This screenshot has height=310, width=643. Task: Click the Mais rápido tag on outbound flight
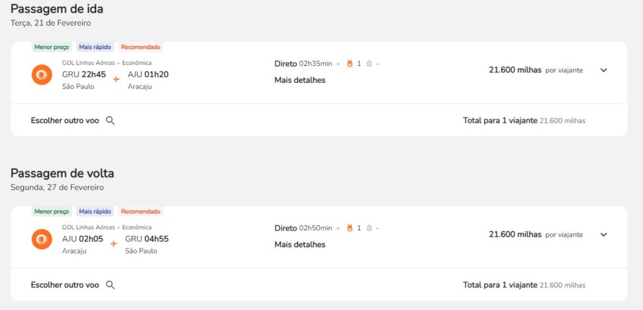pos(95,47)
